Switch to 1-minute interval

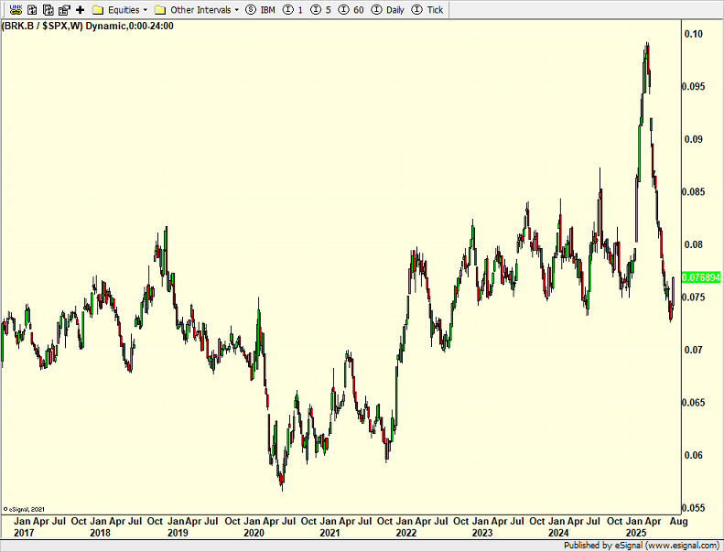coord(293,10)
